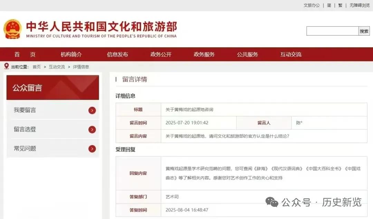Focus the site search input field
Screen dimensions: 373x219
coord(333,31)
